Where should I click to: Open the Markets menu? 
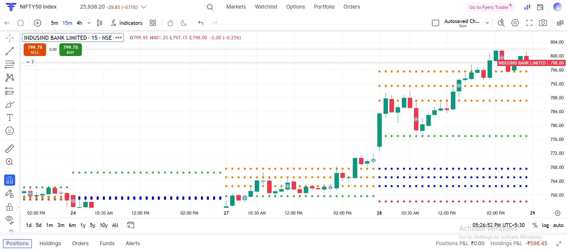236,7
